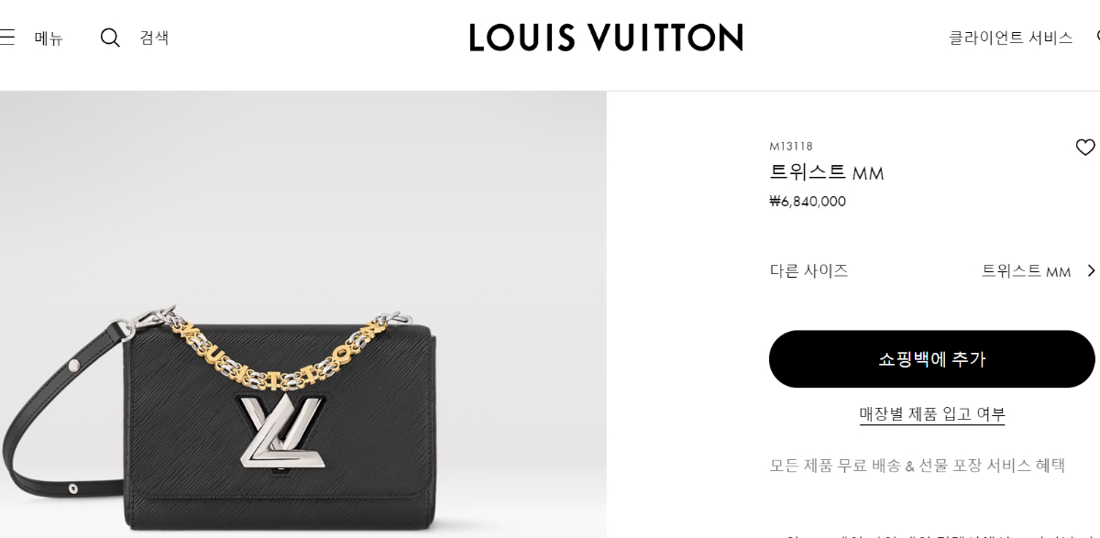The image size is (1100, 538).
Task: Click the 무료 배송 & 선물 포장 notice
Action: click(917, 466)
